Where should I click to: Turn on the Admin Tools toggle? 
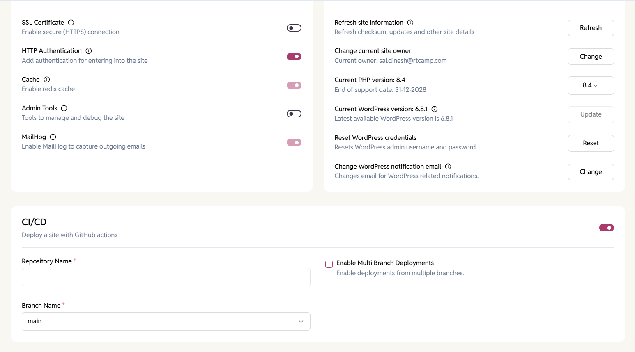pos(294,114)
